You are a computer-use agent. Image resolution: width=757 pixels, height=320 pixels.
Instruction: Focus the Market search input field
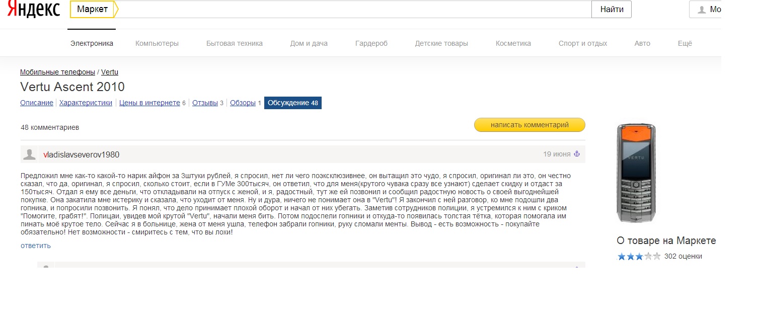pyautogui.click(x=354, y=9)
